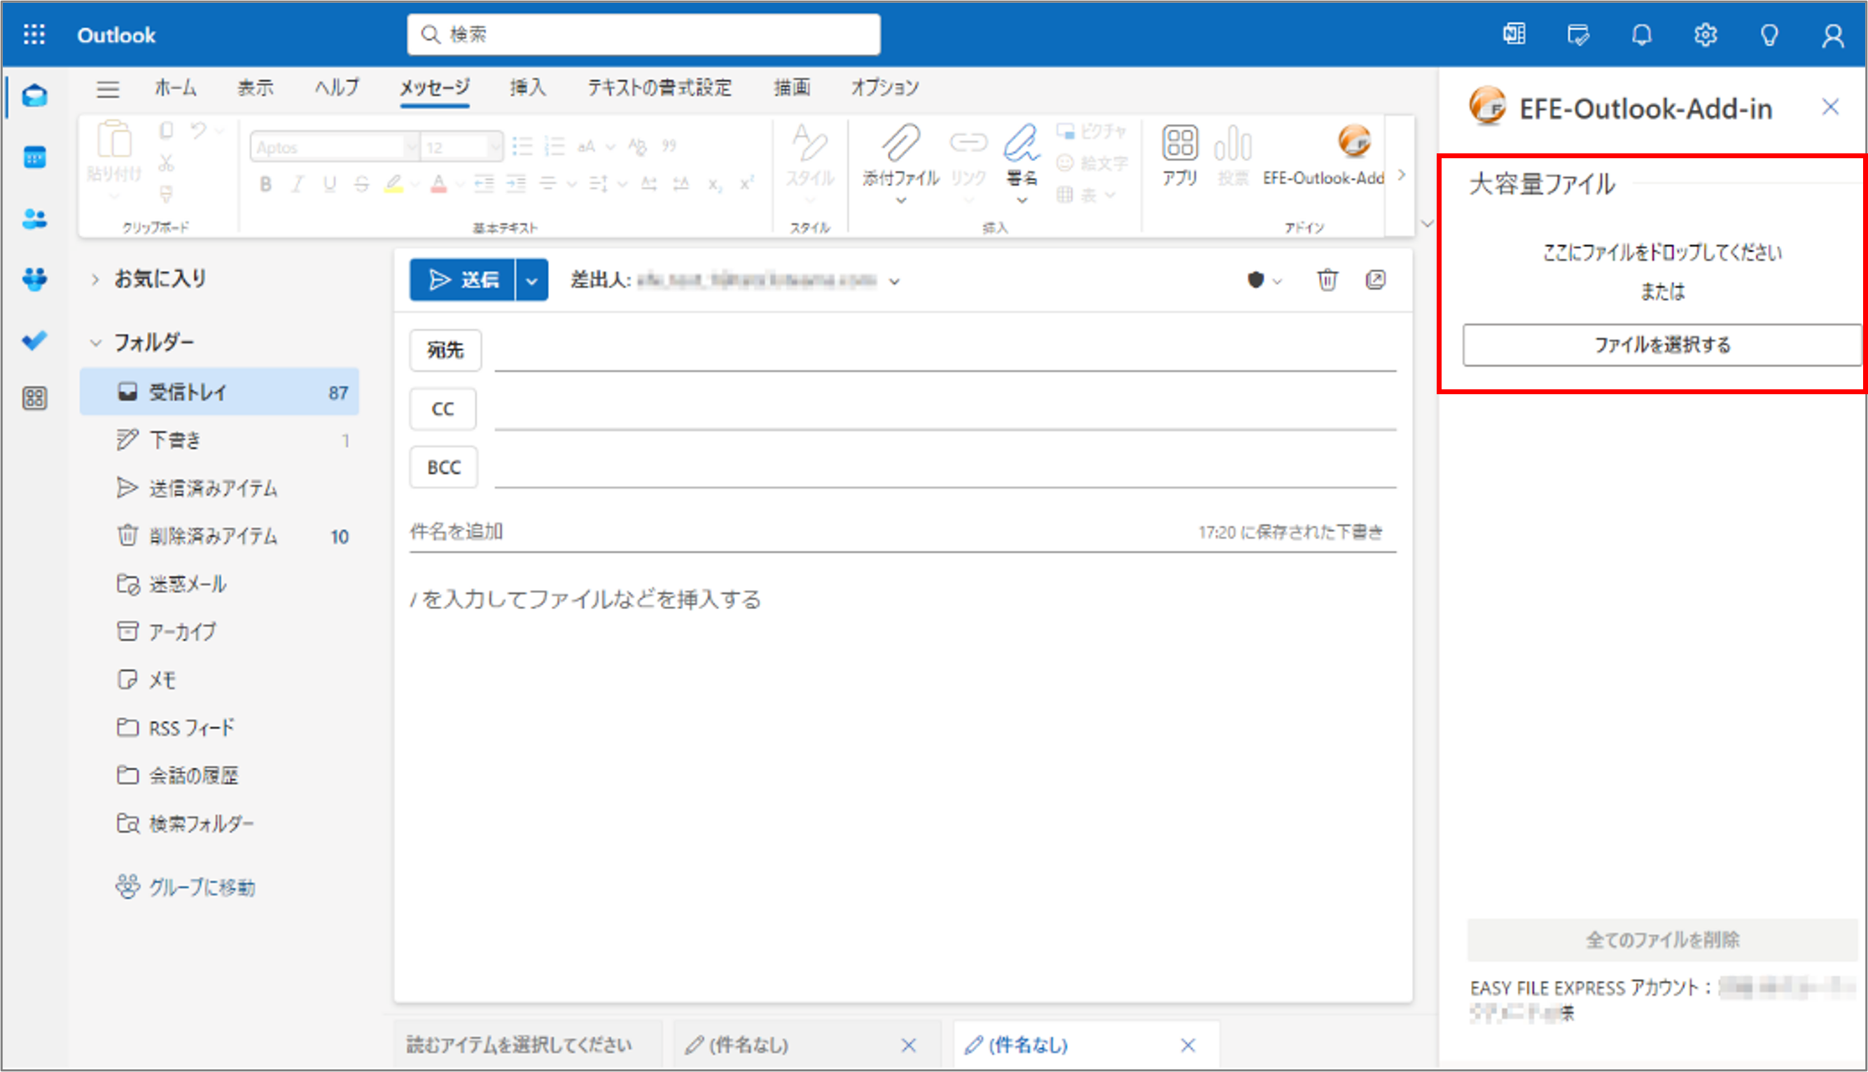Open sensitivity shield dropdown

[x=1264, y=281]
